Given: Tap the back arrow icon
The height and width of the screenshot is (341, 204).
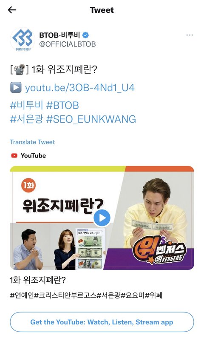Looking at the screenshot, I should tap(12, 10).
